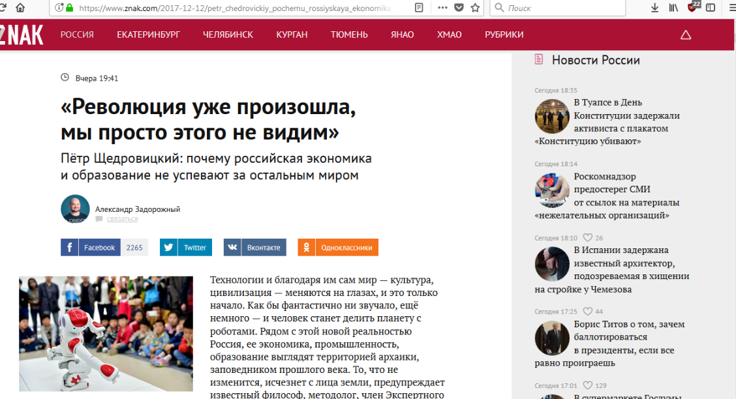The height and width of the screenshot is (399, 736).
Task: Toggle the sidebar view icon
Action: point(711,8)
